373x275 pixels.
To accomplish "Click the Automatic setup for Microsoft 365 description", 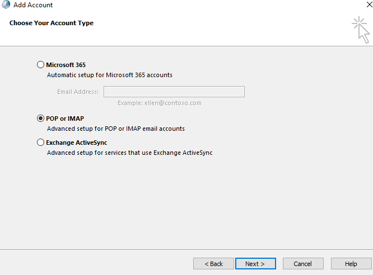I will (110, 75).
